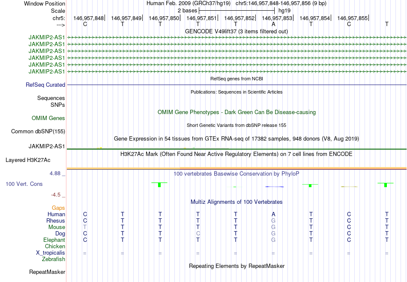Screen dimensions: 407x282
Task: Click the RefSeq Curated label
Action: point(45,85)
